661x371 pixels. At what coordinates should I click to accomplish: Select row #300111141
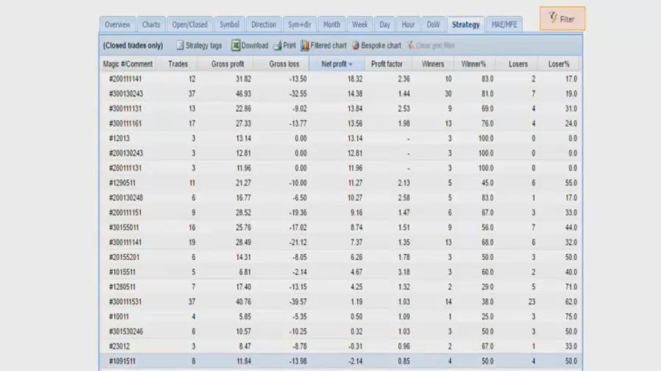tap(340, 242)
